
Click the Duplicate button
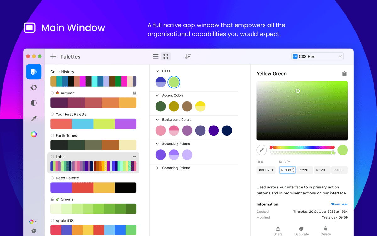[301, 231]
